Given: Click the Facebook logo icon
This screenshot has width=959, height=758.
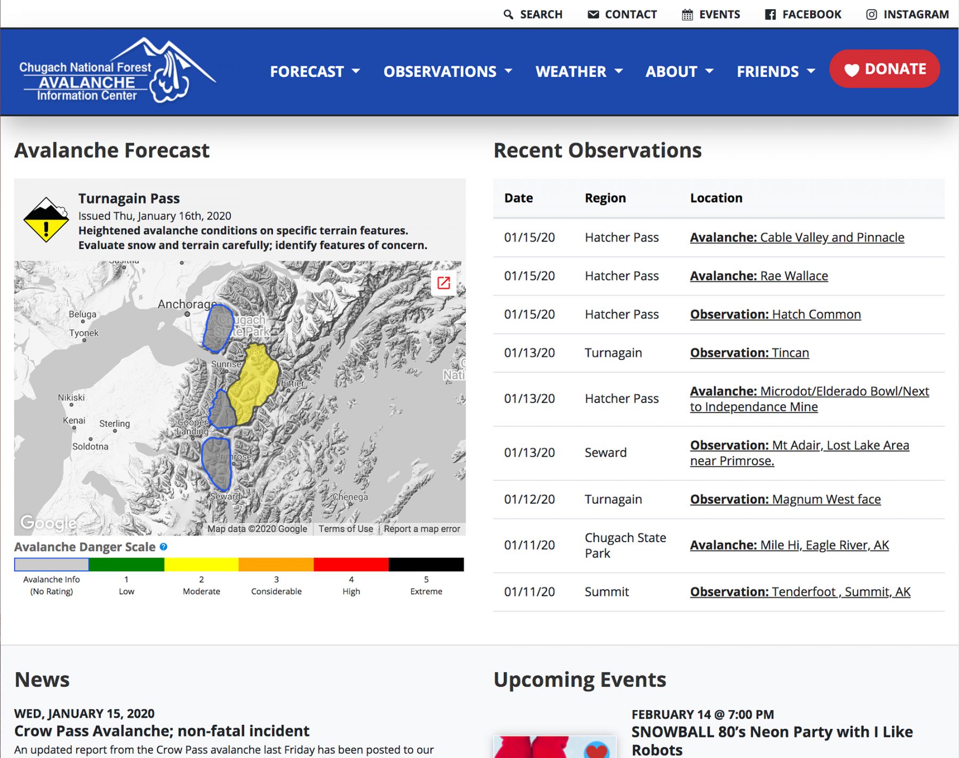Looking at the screenshot, I should (770, 14).
